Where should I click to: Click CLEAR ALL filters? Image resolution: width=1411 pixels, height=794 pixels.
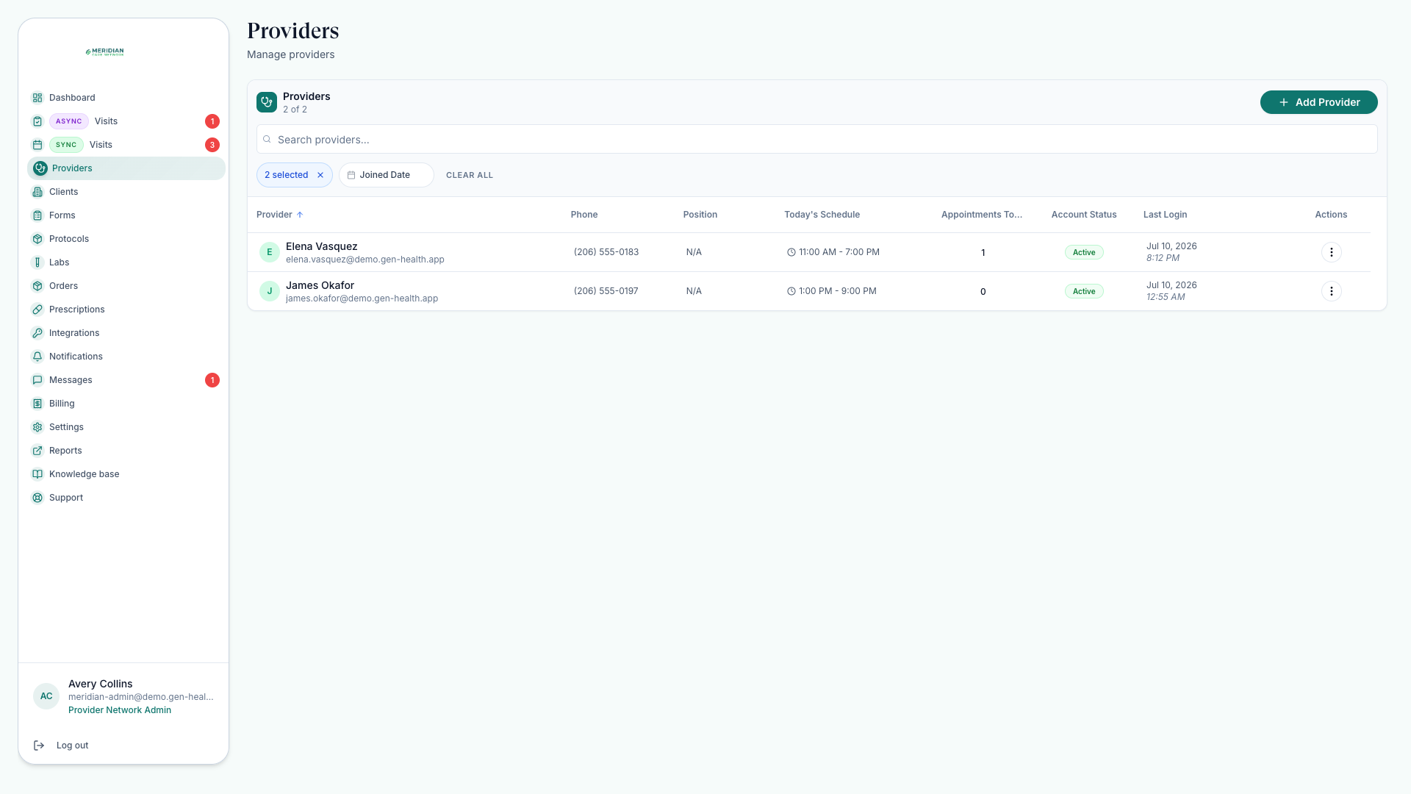point(469,175)
